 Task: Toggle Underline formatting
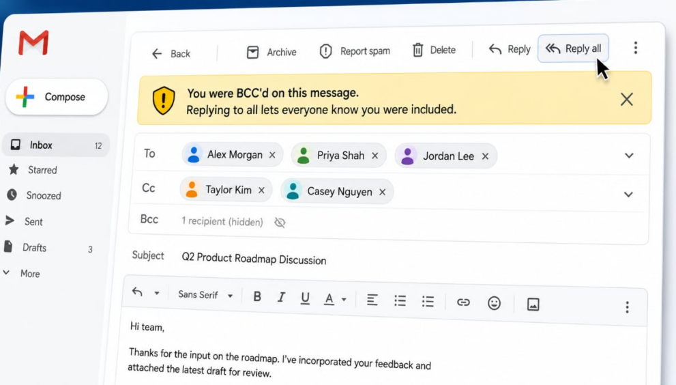pyautogui.click(x=305, y=298)
